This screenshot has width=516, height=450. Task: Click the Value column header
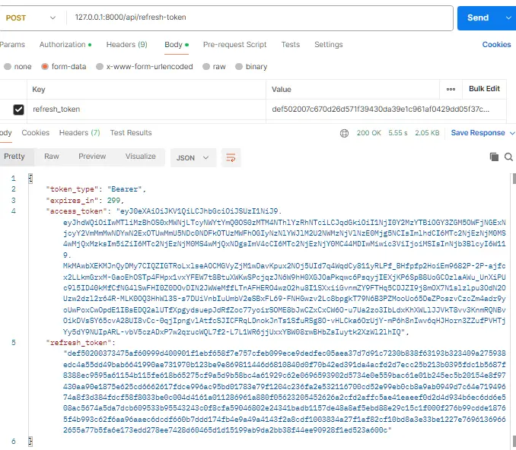(x=281, y=90)
